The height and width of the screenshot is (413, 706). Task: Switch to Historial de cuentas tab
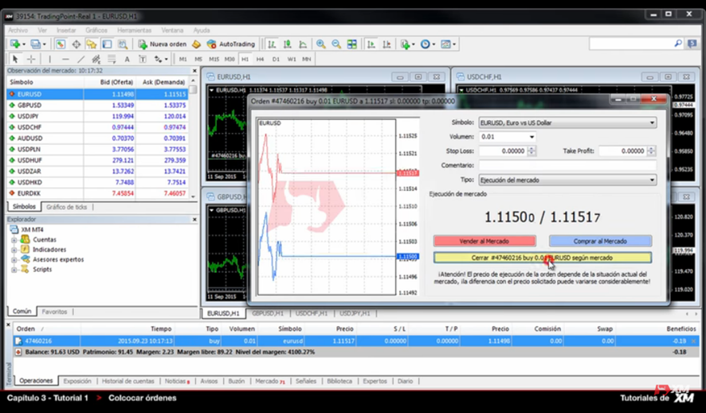(127, 381)
